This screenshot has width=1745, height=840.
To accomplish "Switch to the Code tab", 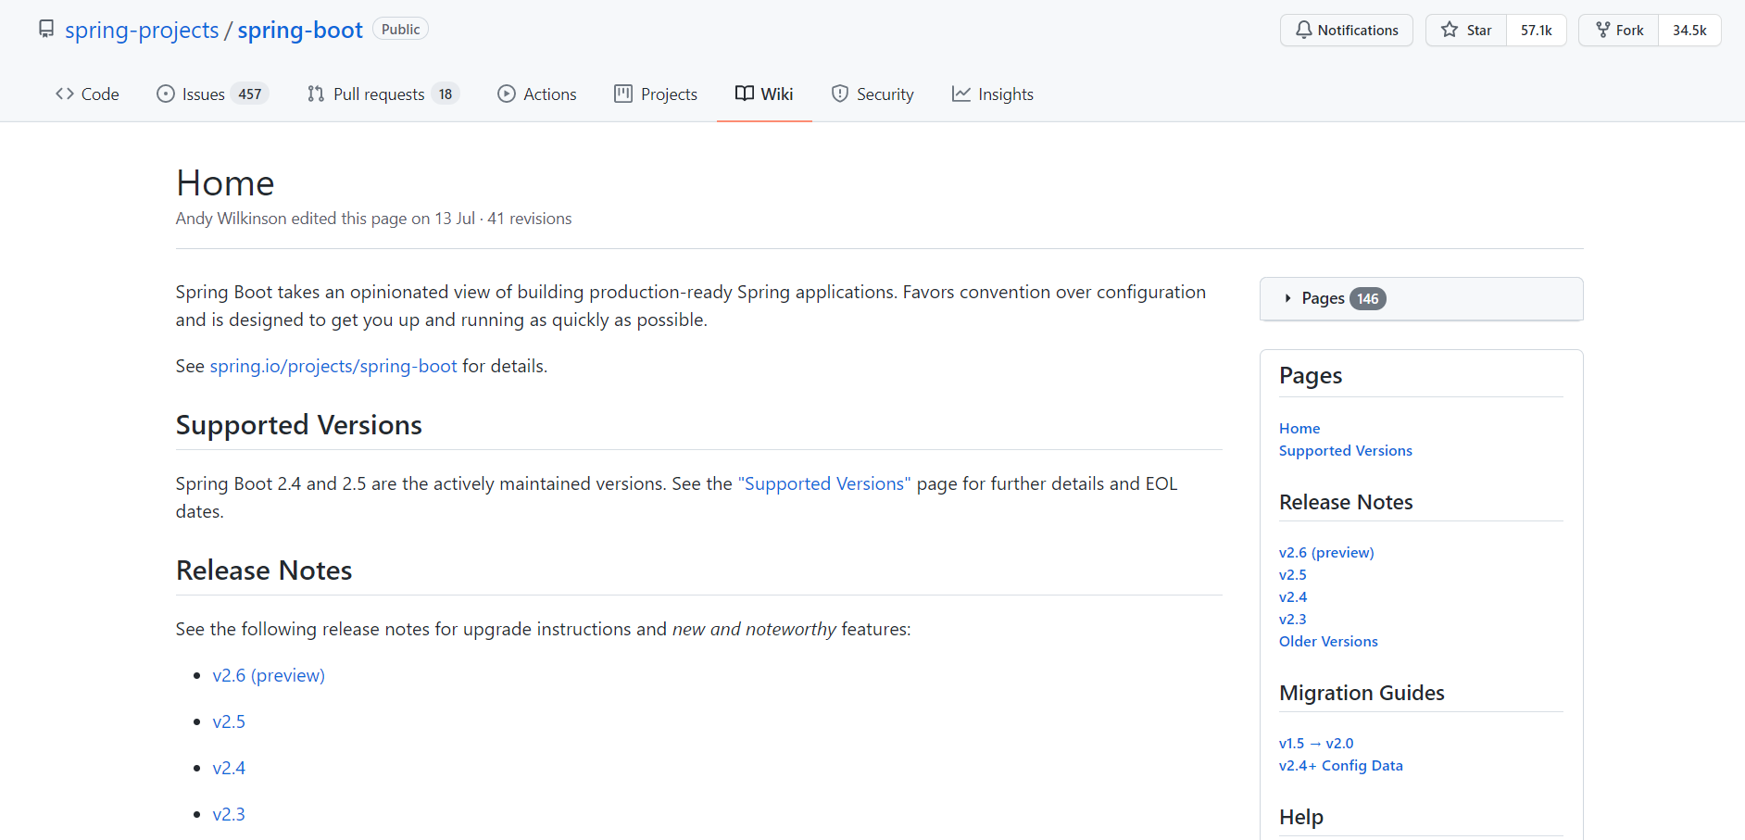I will point(87,94).
